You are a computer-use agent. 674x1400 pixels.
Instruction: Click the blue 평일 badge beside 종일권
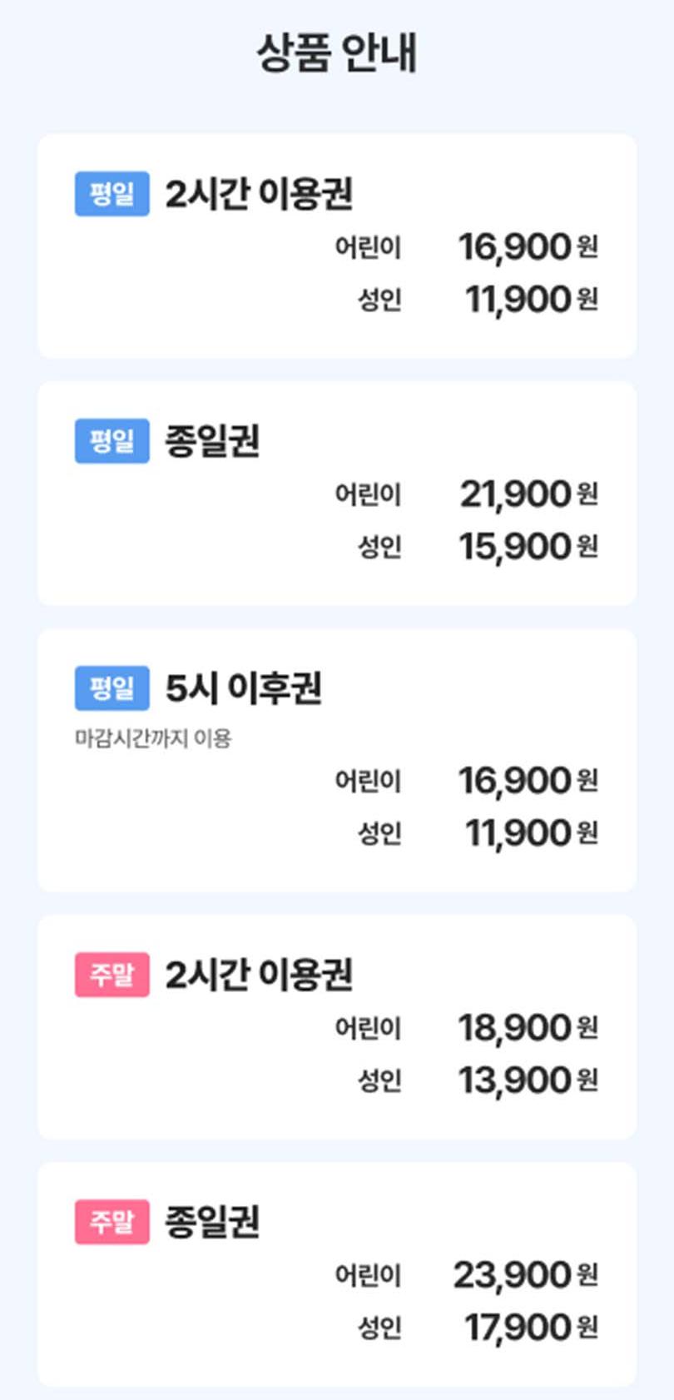click(112, 441)
